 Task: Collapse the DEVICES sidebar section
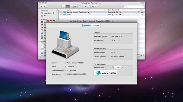coord(40,10)
